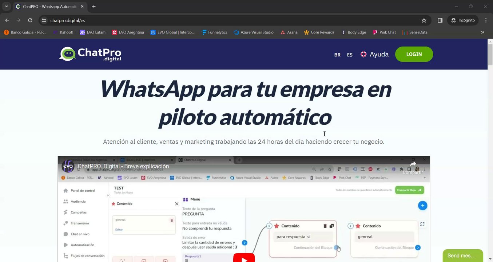Image resolution: width=493 pixels, height=262 pixels.
Task: Click Compartir flujo button in video
Action: [410, 190]
